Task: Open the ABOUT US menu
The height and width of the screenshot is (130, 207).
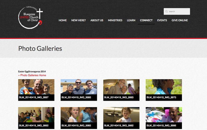Action: pyautogui.click(x=97, y=20)
